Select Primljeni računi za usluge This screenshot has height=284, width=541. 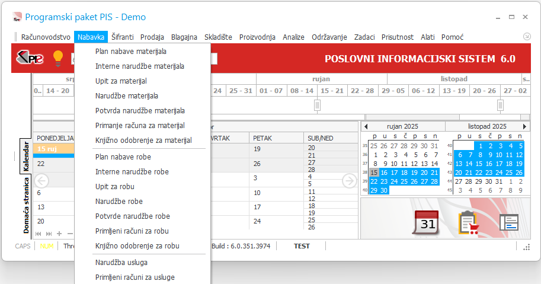(142, 277)
